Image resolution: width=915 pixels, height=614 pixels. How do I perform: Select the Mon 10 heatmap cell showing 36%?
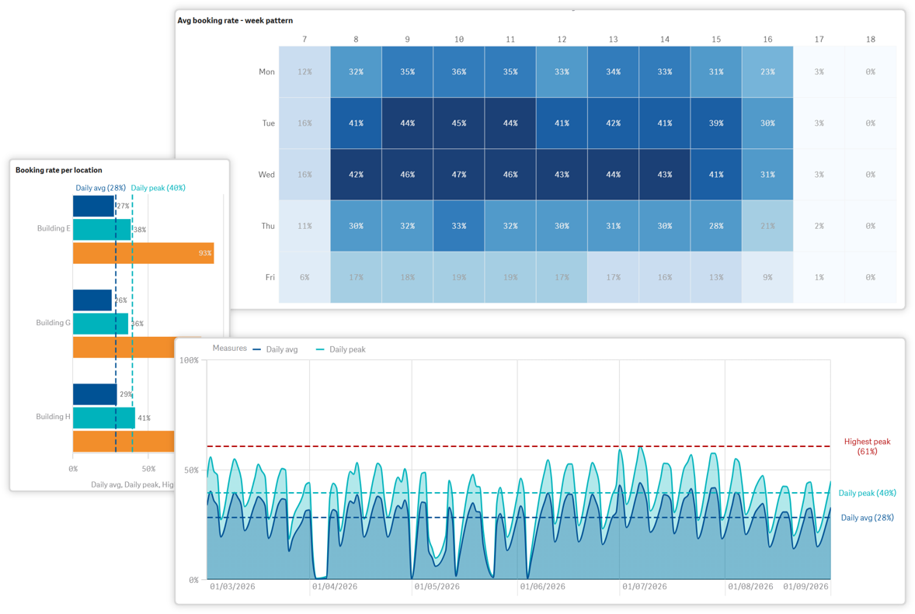coord(459,71)
